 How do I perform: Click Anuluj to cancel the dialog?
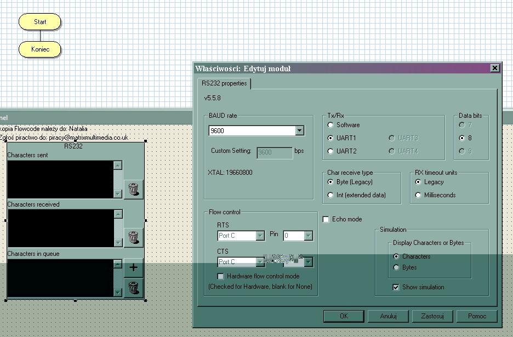[x=389, y=316]
